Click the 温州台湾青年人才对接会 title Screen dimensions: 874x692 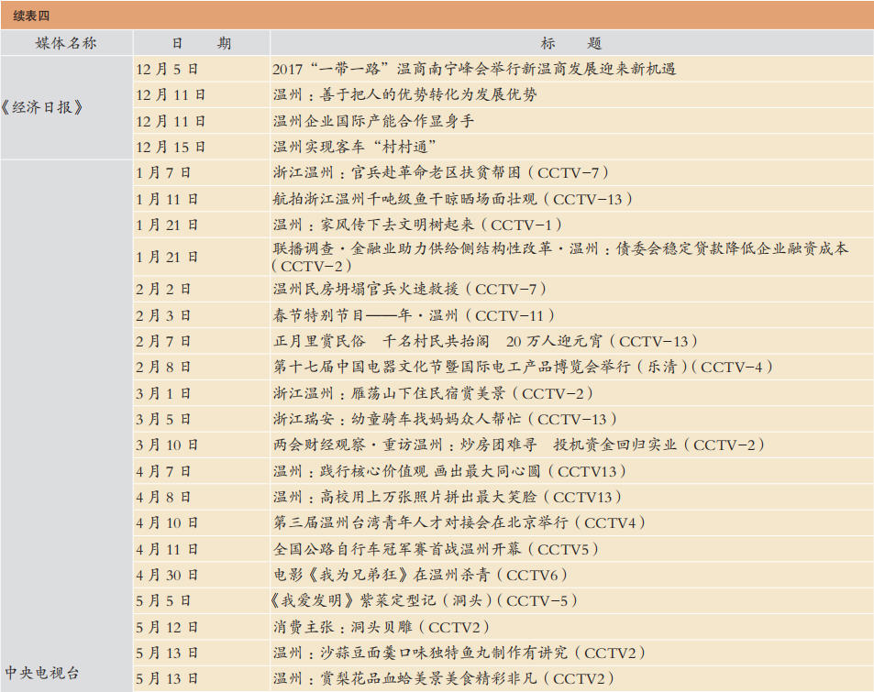[x=459, y=523]
